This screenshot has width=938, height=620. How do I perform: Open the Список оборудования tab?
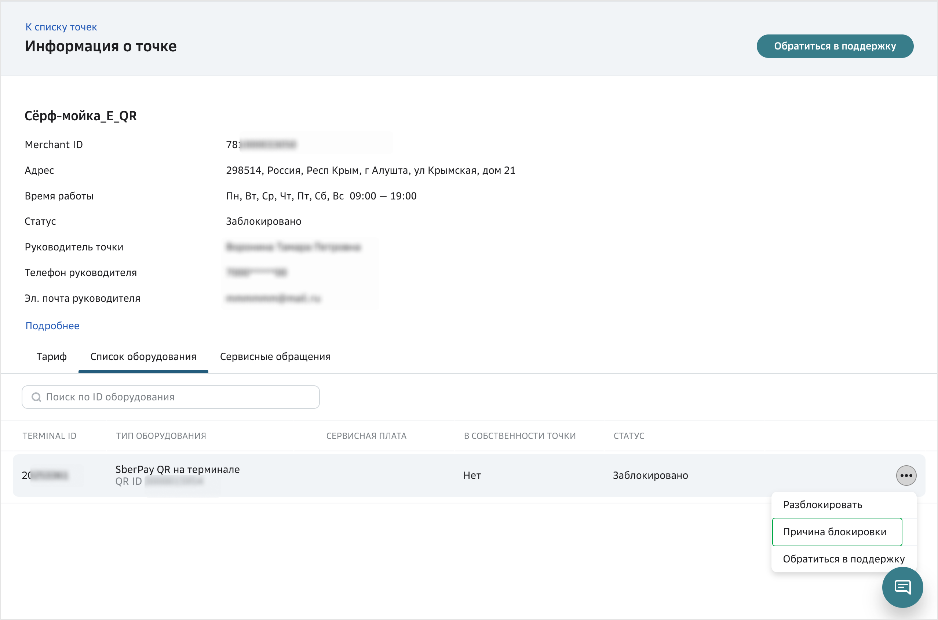coord(143,357)
